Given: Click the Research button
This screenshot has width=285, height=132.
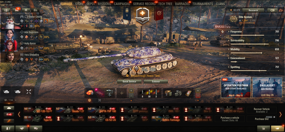Looking at the screenshot, I should (x=253, y=10).
